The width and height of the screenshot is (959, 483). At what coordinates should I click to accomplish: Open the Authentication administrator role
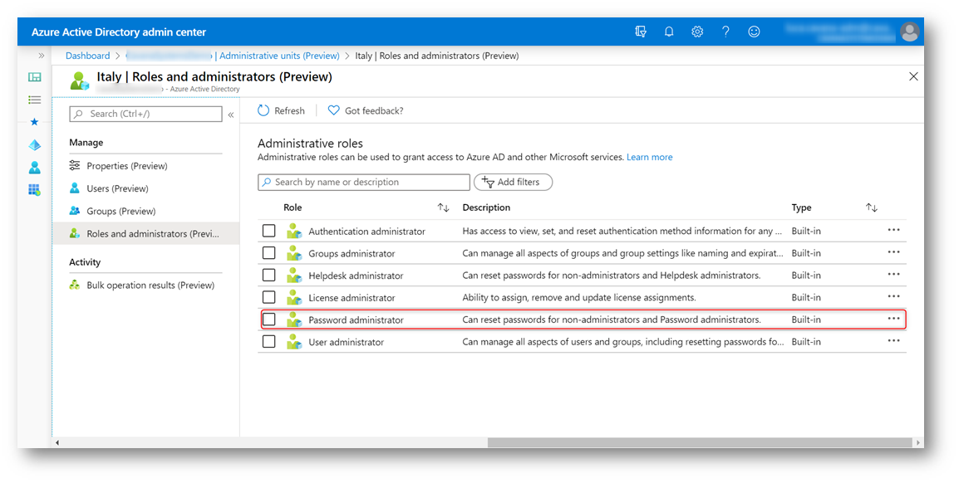pyautogui.click(x=366, y=232)
